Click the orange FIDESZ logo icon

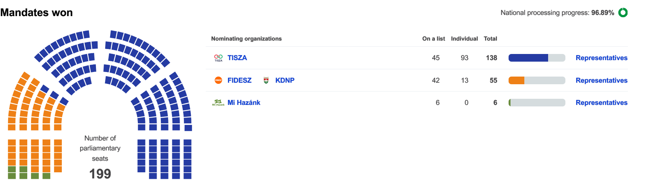(218, 80)
